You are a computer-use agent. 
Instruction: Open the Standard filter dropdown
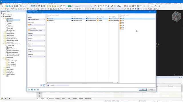coord(36,35)
